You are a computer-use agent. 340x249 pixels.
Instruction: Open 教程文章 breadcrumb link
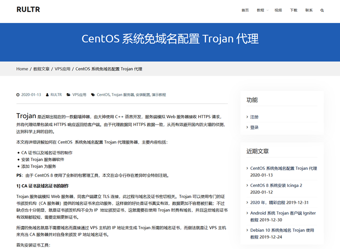tap(41, 69)
